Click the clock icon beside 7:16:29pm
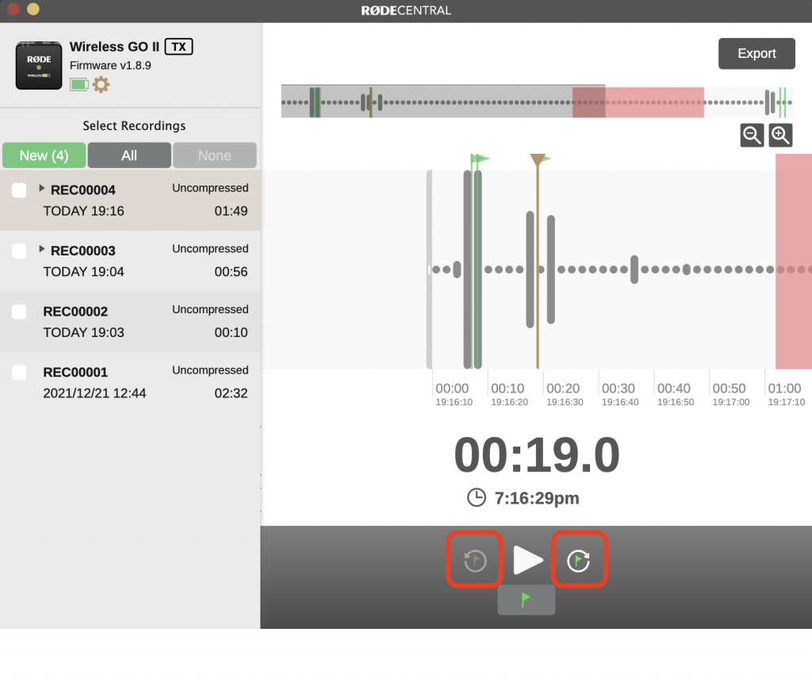The width and height of the screenshot is (812, 682). pyautogui.click(x=477, y=498)
